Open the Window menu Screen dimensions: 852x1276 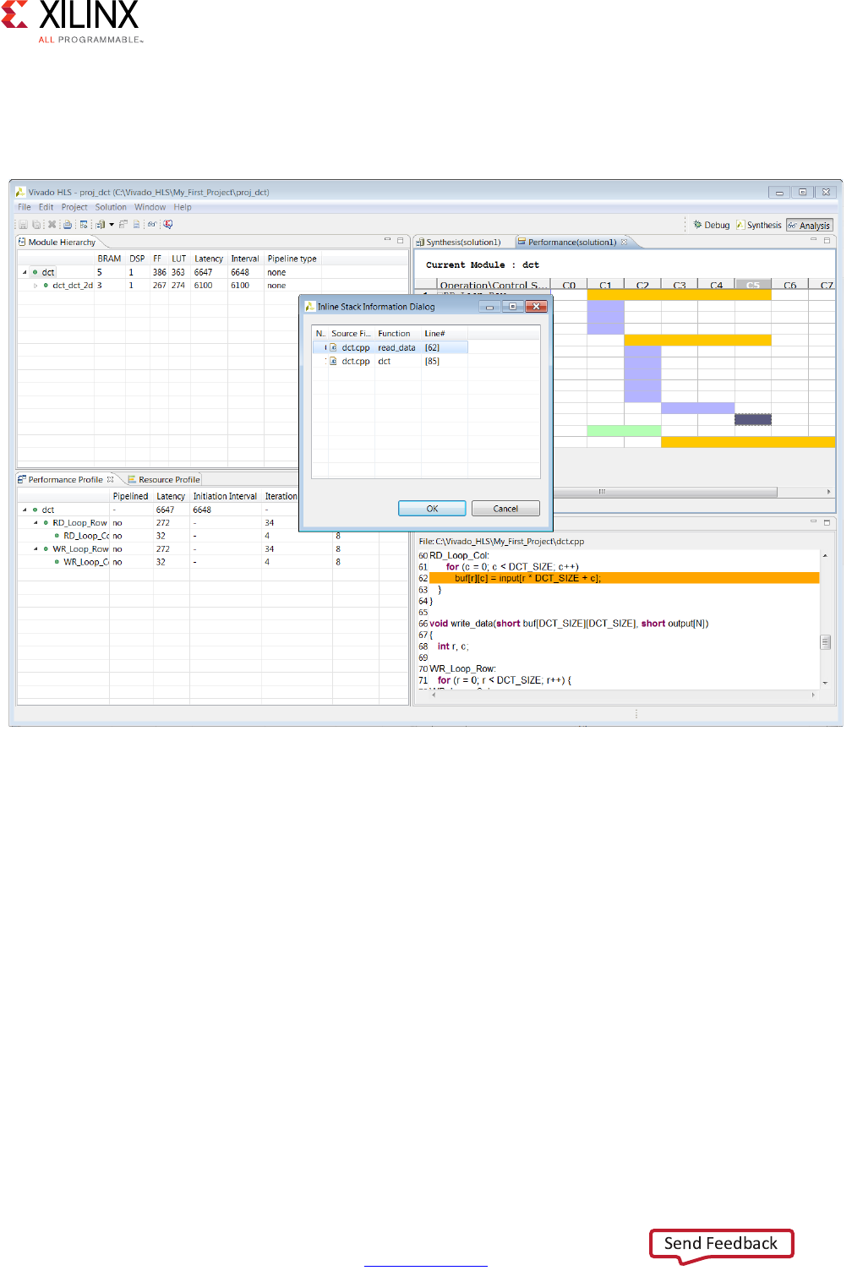[150, 207]
